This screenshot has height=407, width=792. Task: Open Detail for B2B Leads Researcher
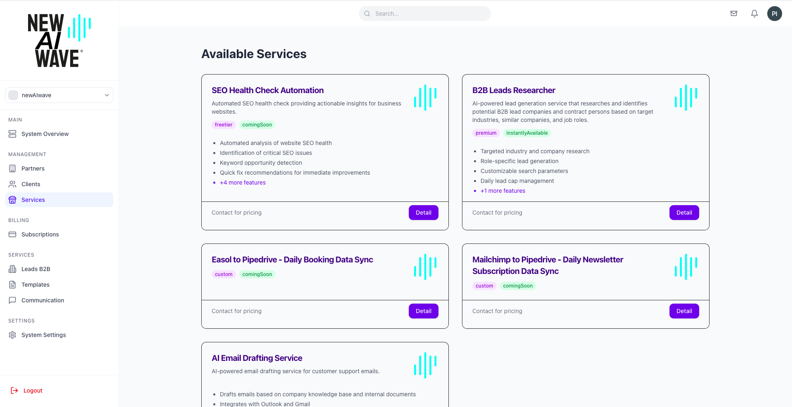(684, 213)
